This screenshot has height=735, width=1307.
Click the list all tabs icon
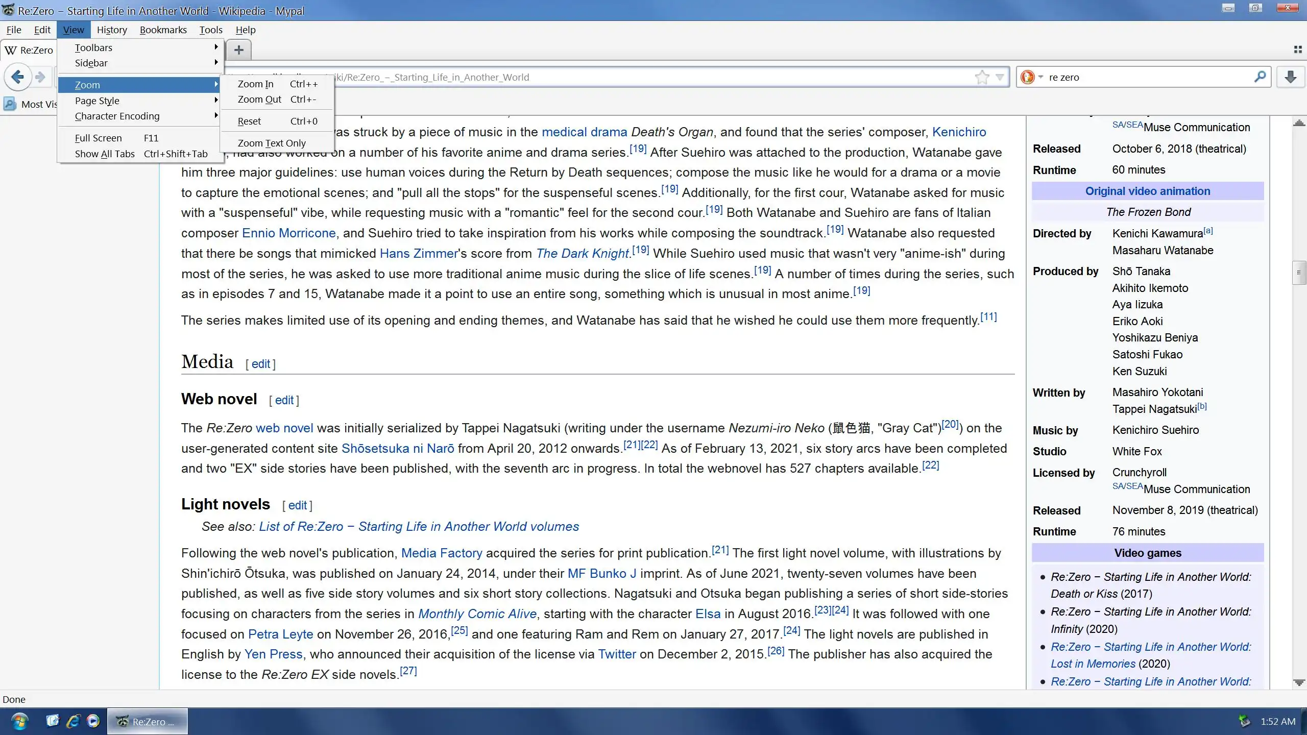point(1297,50)
